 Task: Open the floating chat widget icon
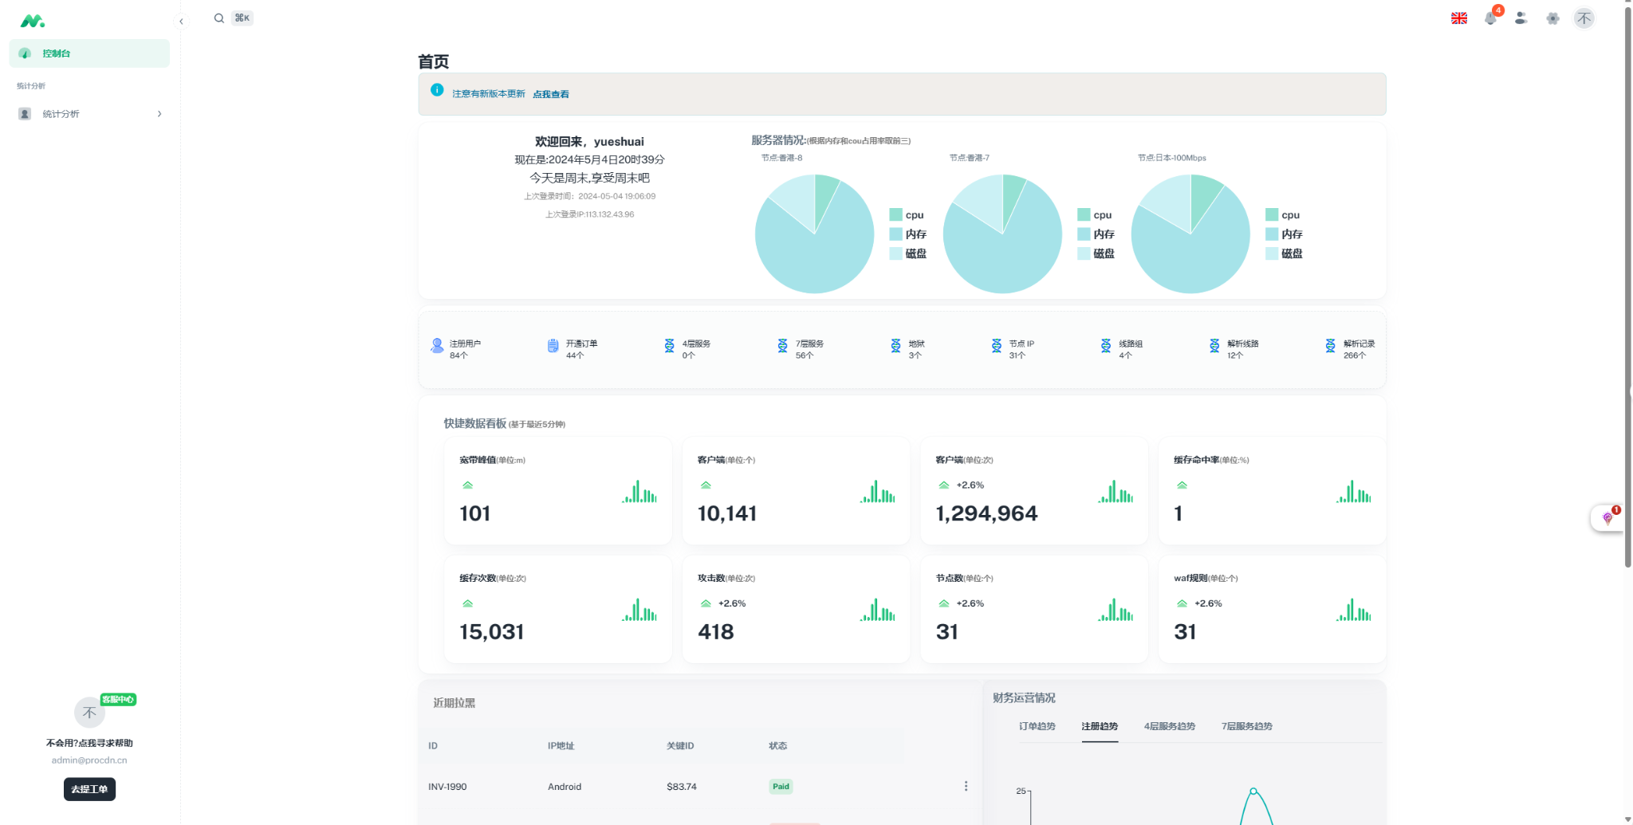tap(1607, 518)
